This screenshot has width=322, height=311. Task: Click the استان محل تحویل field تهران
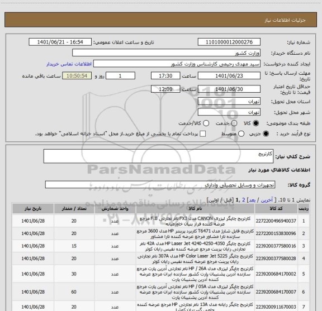tap(229, 102)
